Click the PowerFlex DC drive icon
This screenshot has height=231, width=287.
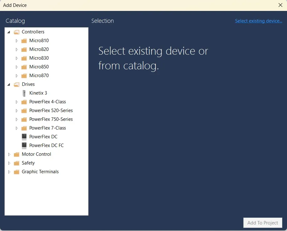[x=24, y=136]
